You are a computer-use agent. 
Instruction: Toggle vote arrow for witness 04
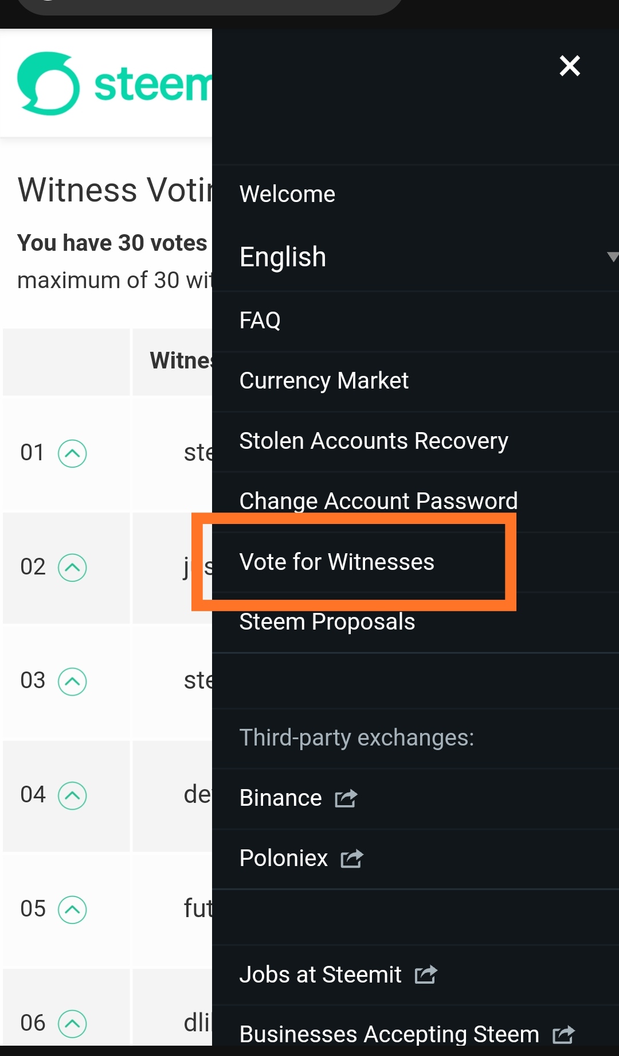(72, 795)
